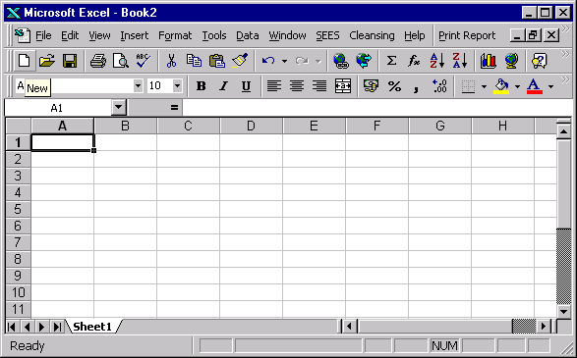Toggle bold formatting
Image resolution: width=577 pixels, height=358 pixels.
pyautogui.click(x=201, y=86)
